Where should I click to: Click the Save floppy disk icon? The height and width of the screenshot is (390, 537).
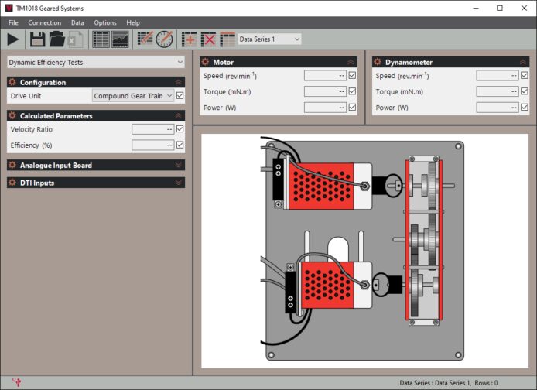tap(37, 39)
